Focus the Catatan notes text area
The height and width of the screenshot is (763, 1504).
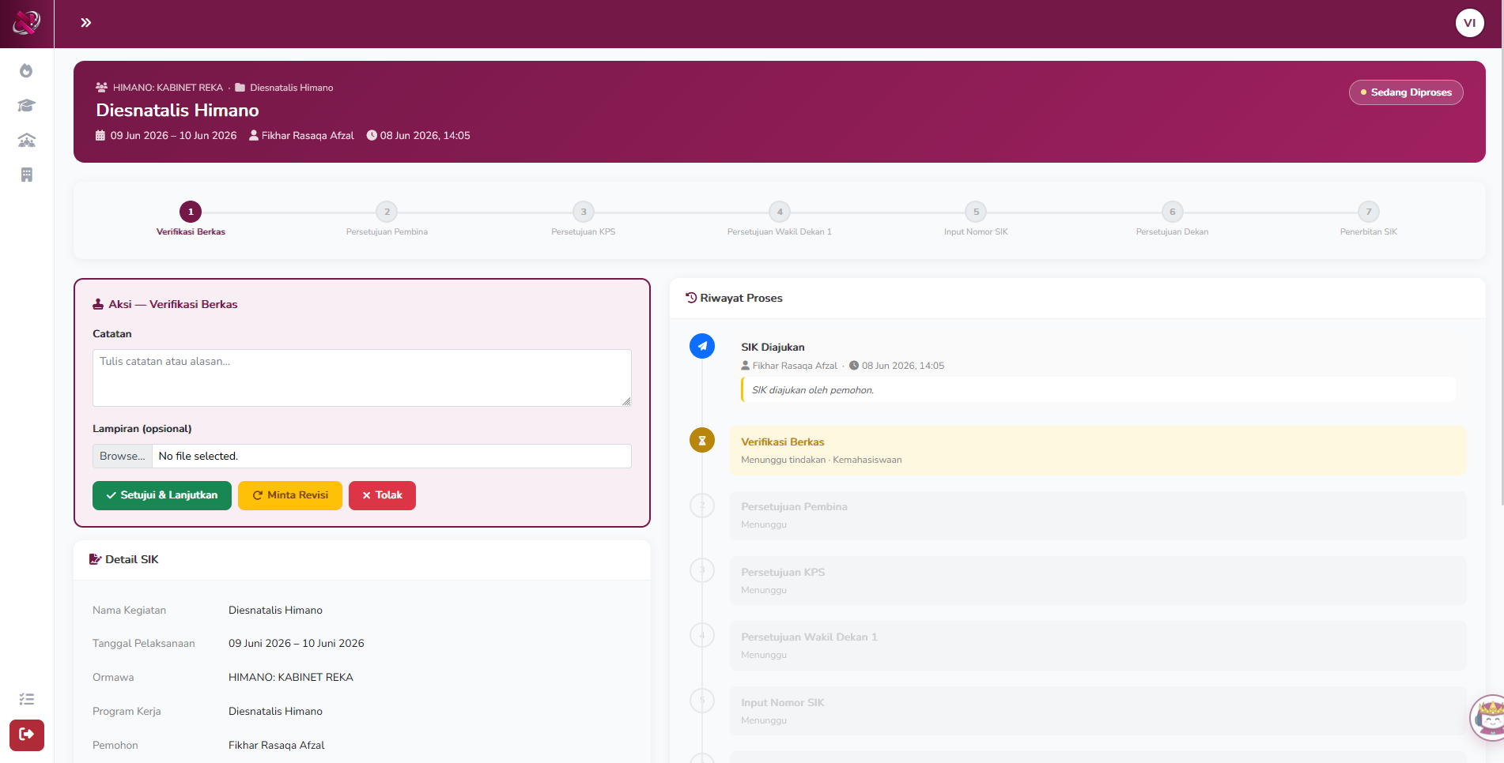[x=362, y=378]
